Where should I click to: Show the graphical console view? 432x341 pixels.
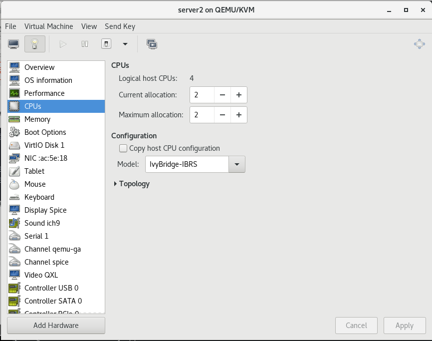13,44
